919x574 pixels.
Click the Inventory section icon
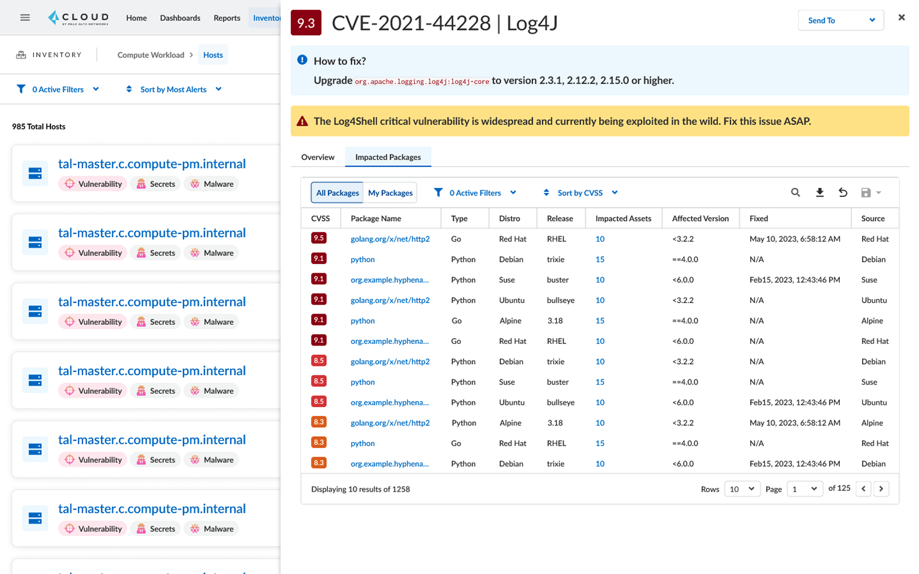coord(21,55)
